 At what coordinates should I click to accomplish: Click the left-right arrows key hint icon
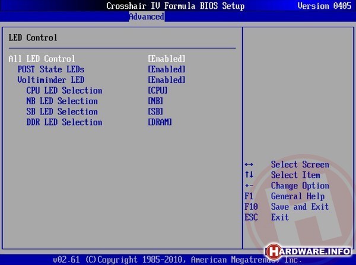coord(249,164)
